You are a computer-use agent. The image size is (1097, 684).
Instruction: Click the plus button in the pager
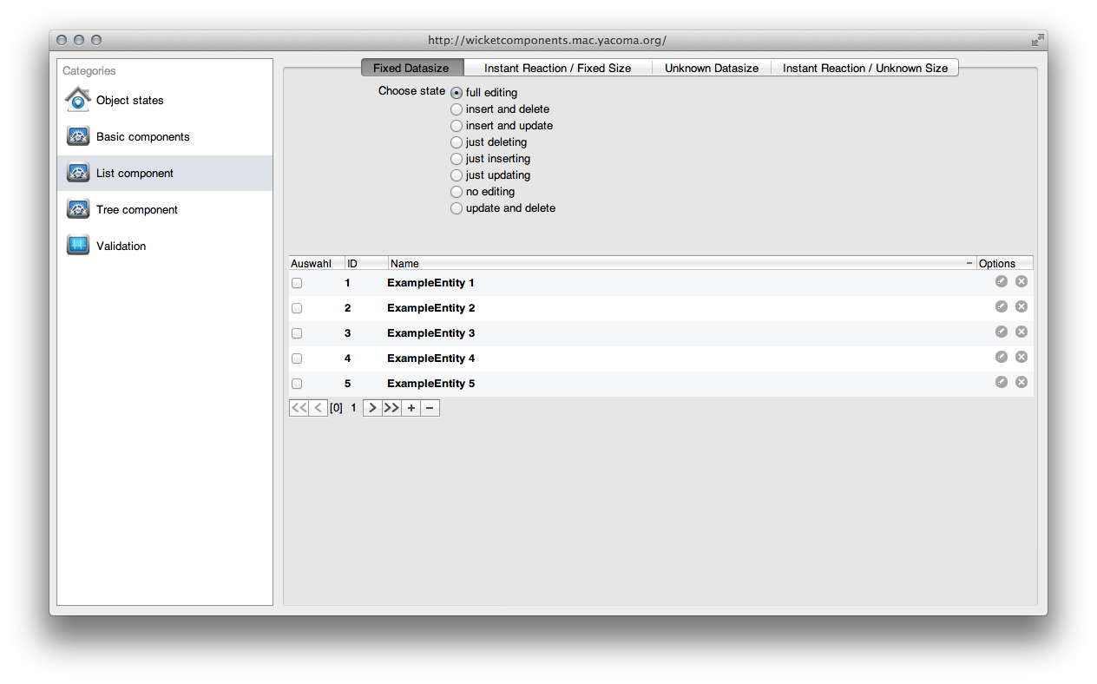pos(411,407)
